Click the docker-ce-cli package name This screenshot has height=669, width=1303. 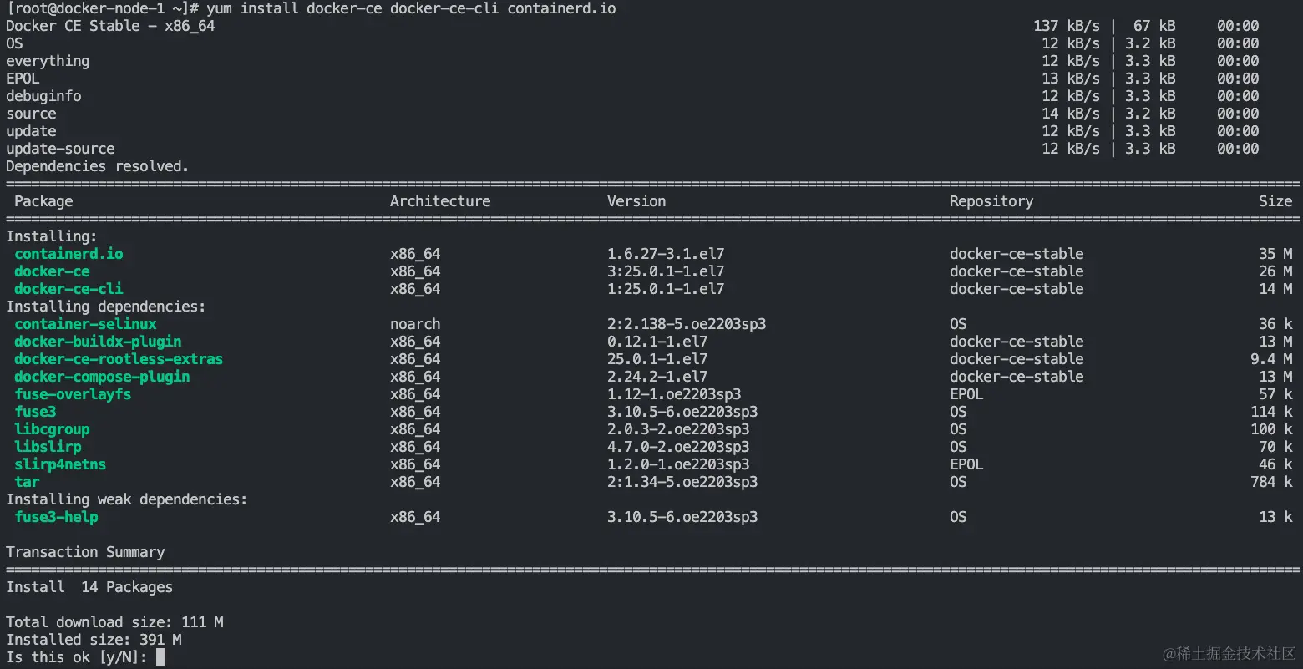point(68,288)
